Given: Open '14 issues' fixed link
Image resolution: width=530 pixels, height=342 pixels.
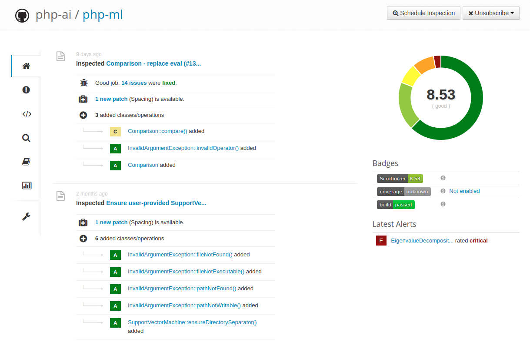Looking at the screenshot, I should pos(134,83).
